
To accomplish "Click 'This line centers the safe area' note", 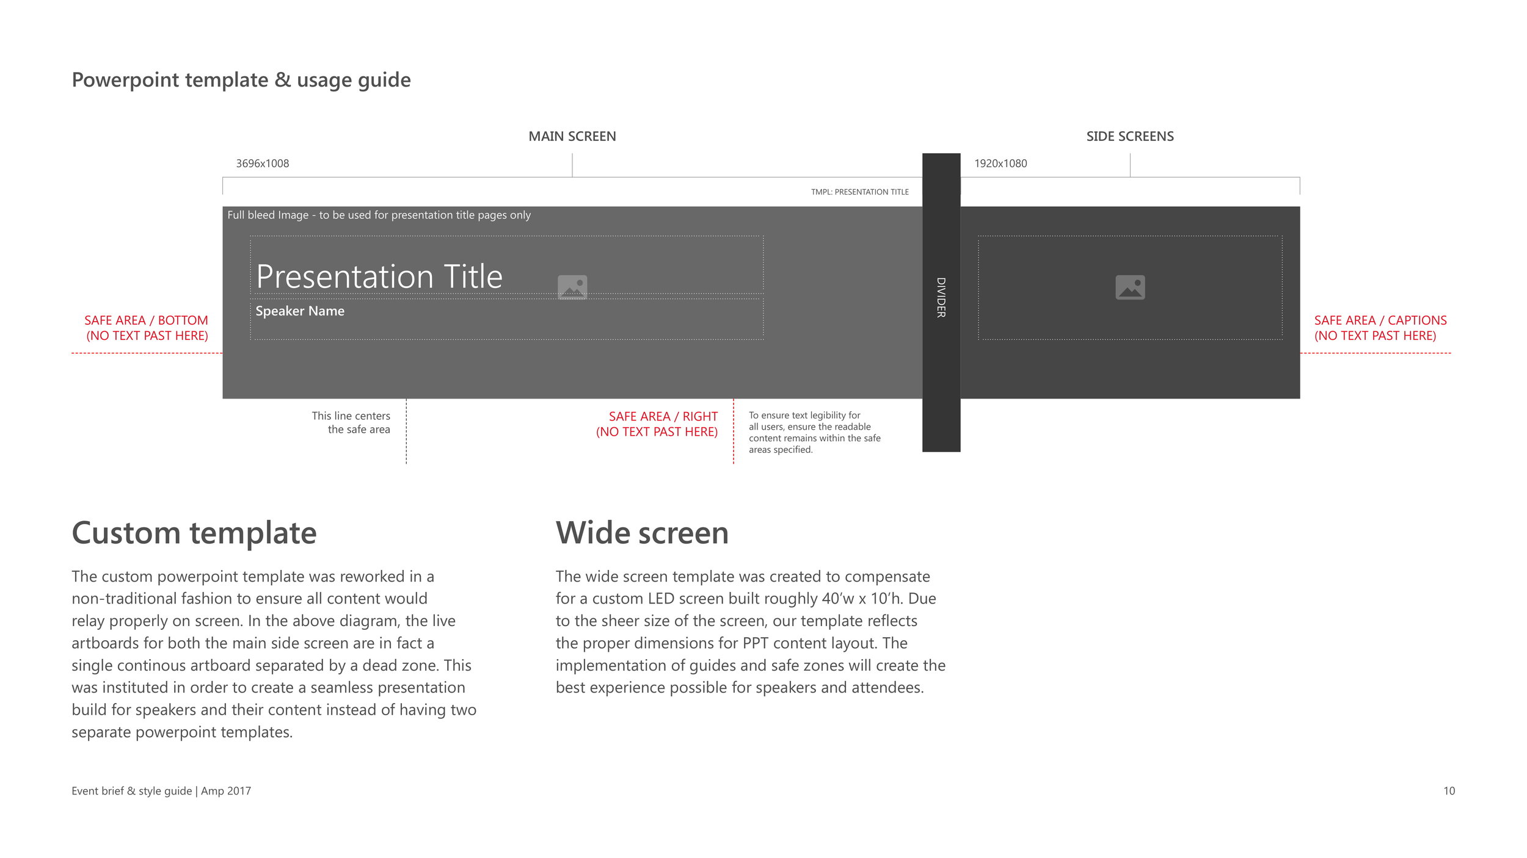I will pyautogui.click(x=351, y=422).
